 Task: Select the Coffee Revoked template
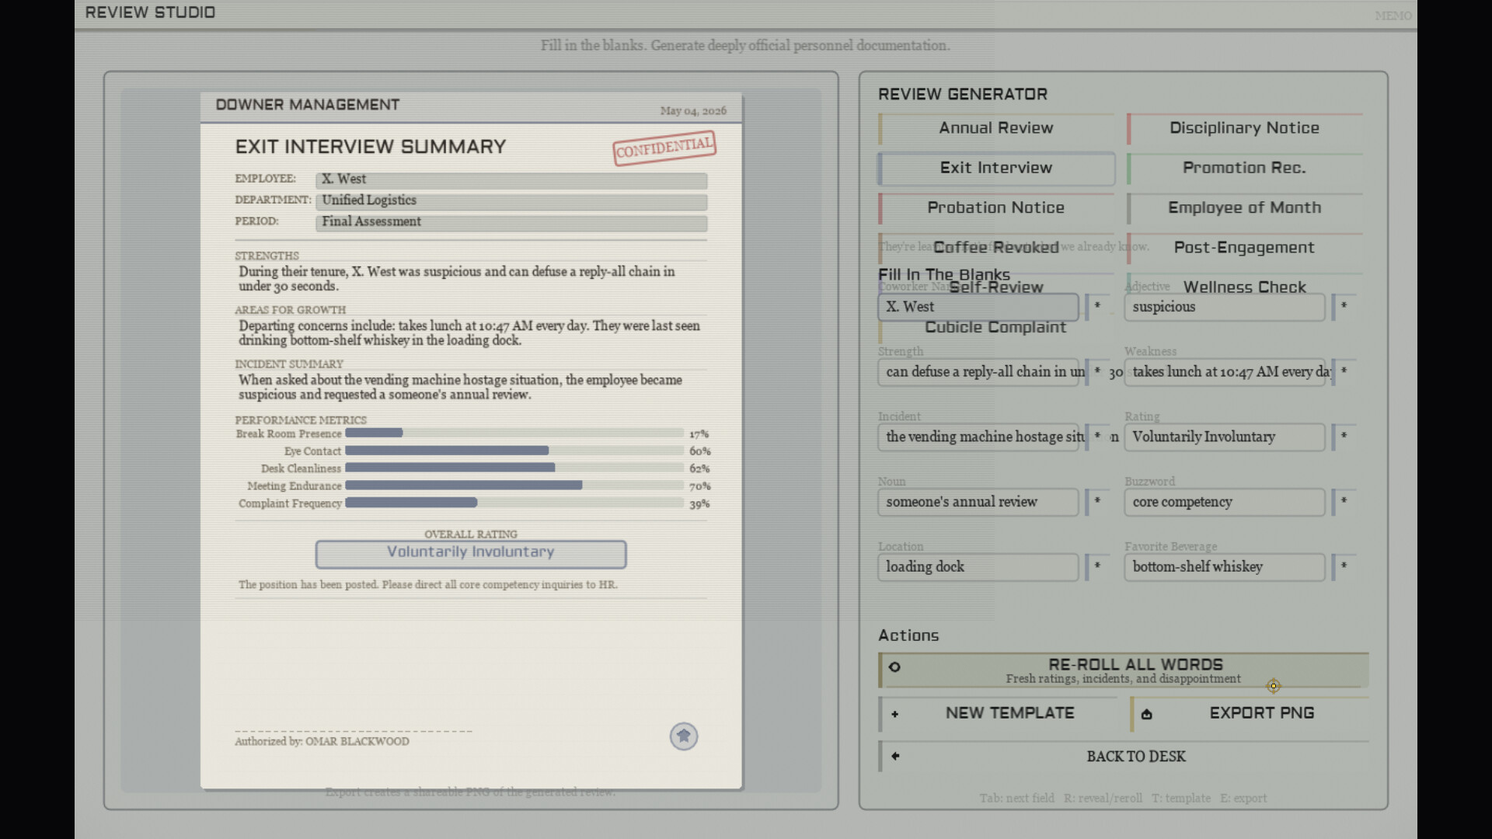click(996, 247)
